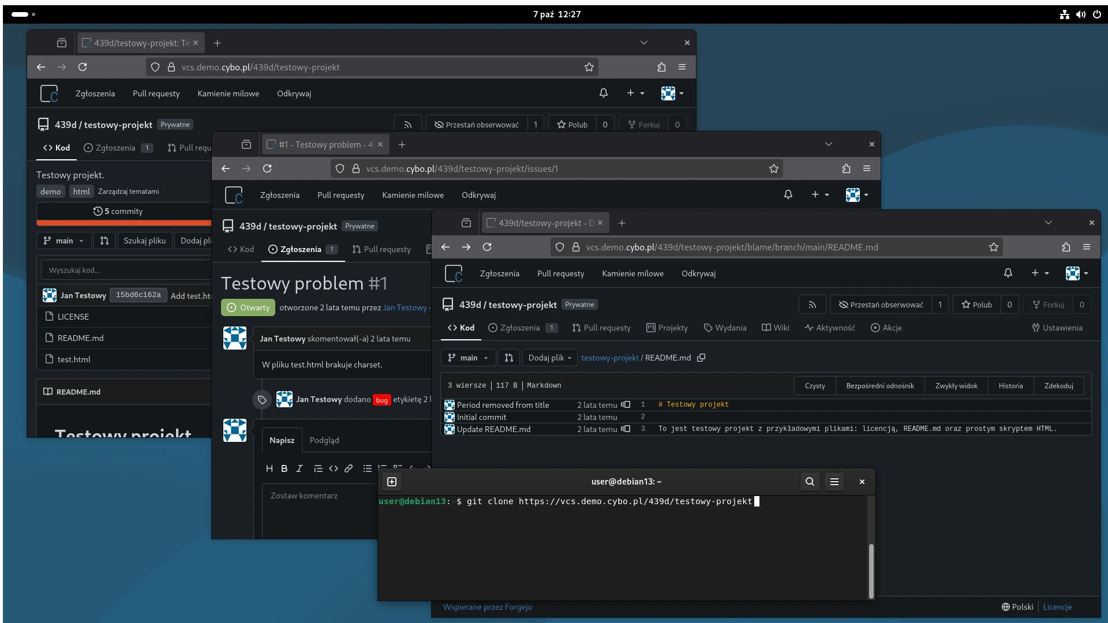Click the Historia button
The width and height of the screenshot is (1108, 623).
[1010, 385]
